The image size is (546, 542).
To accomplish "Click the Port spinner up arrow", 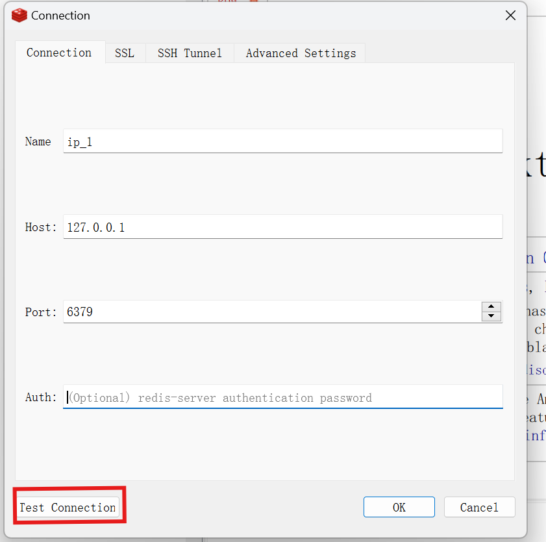I will pyautogui.click(x=491, y=306).
